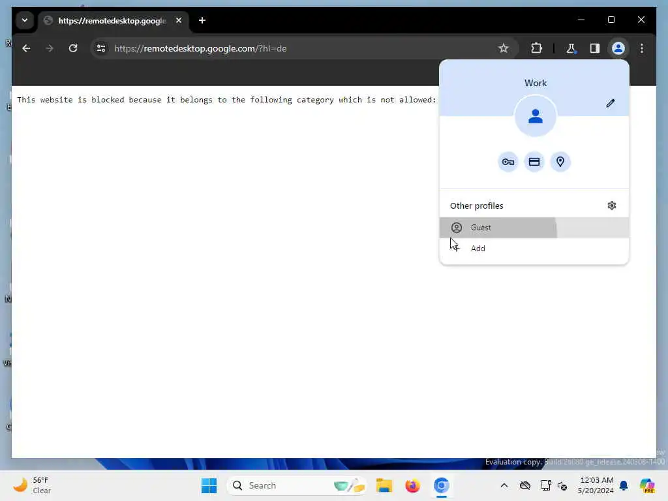This screenshot has width=668, height=501.
Task: Click the forward navigation arrow
Action: coord(50,48)
